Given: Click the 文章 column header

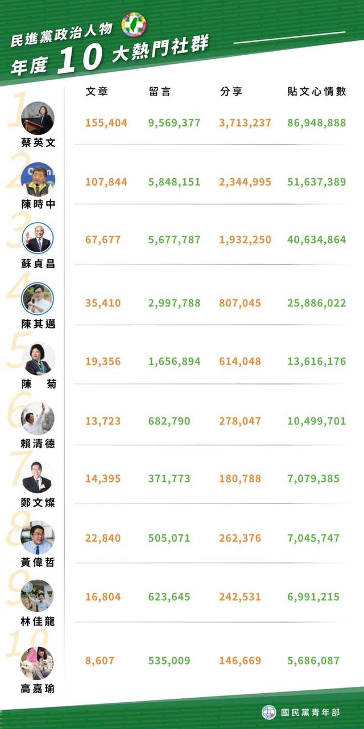Looking at the screenshot, I should (96, 91).
